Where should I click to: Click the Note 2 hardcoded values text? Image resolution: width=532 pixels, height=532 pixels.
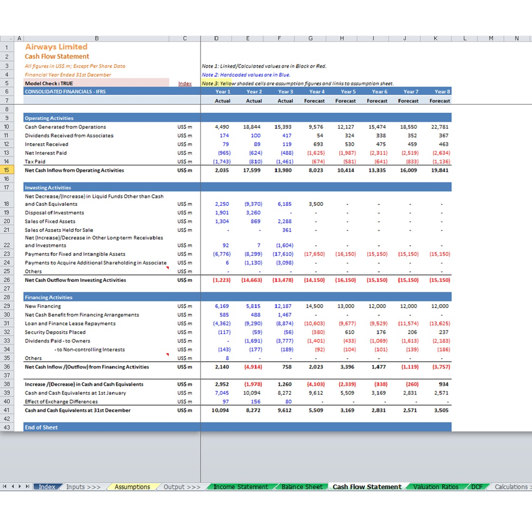(246, 74)
